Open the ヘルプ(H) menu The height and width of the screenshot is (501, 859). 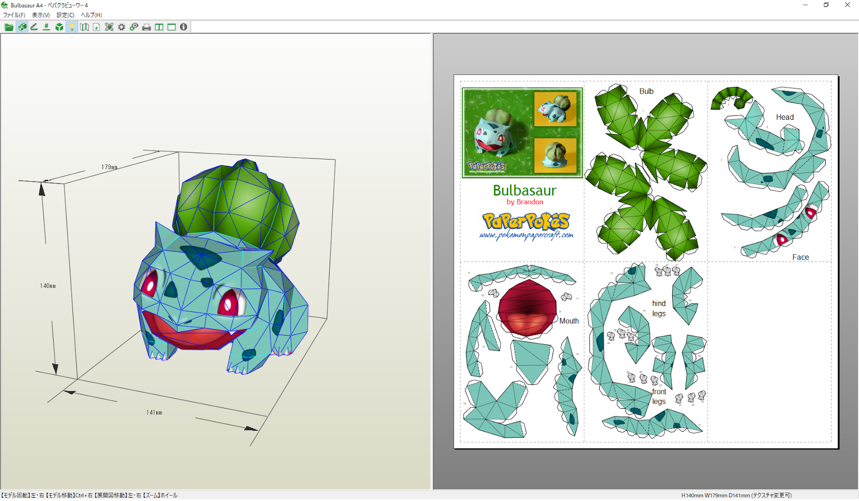click(91, 15)
